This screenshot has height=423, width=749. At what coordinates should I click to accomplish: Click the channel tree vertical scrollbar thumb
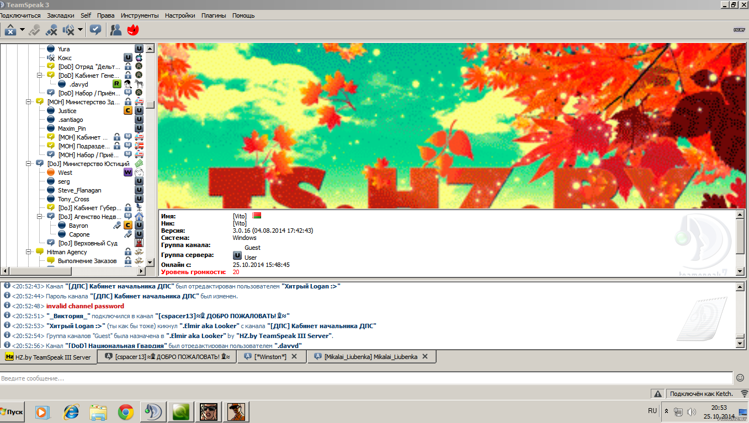150,104
